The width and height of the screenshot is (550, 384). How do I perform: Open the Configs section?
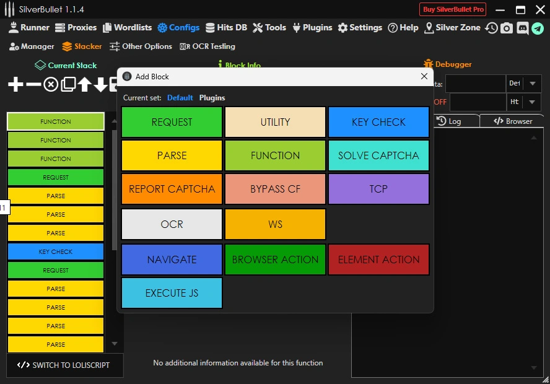point(178,27)
